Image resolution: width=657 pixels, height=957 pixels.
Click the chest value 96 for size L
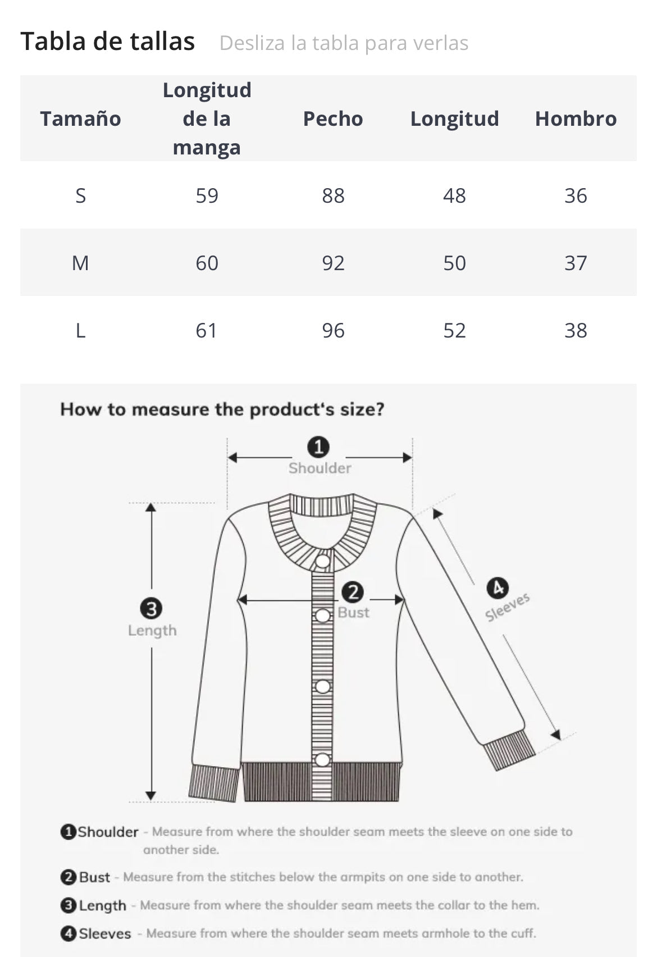(x=333, y=330)
